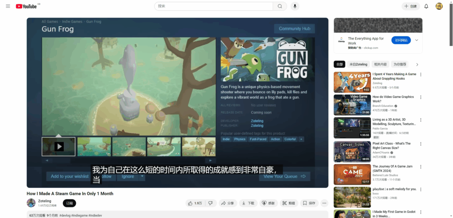This screenshot has height=218, width=453.
Task: Click 访问网站 on ClickUp ad
Action: 401,40
